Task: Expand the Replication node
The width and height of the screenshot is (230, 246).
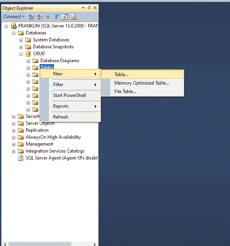Action: [13, 131]
